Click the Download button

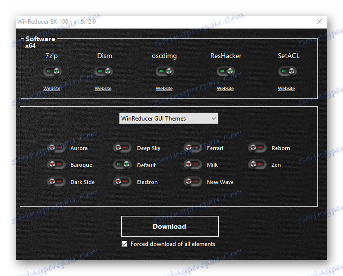click(170, 226)
